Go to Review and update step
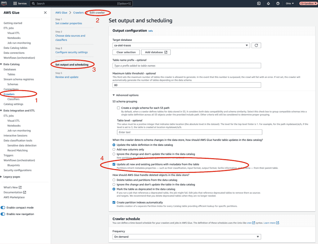This screenshot has height=244, width=318. 67,77
